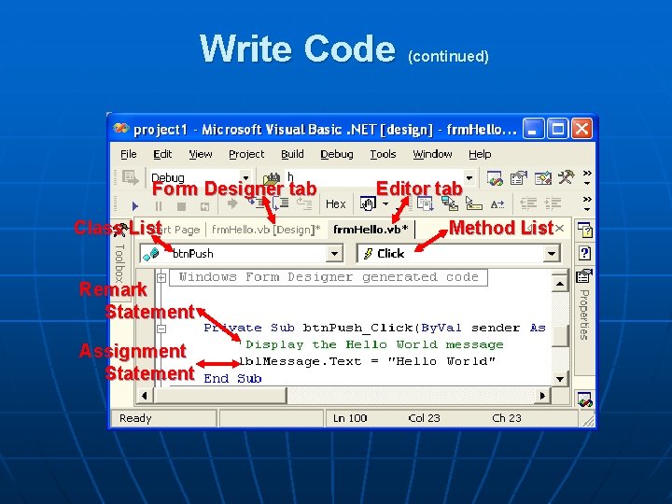Open the Project menu
This screenshot has width=672, height=504.
tap(246, 154)
